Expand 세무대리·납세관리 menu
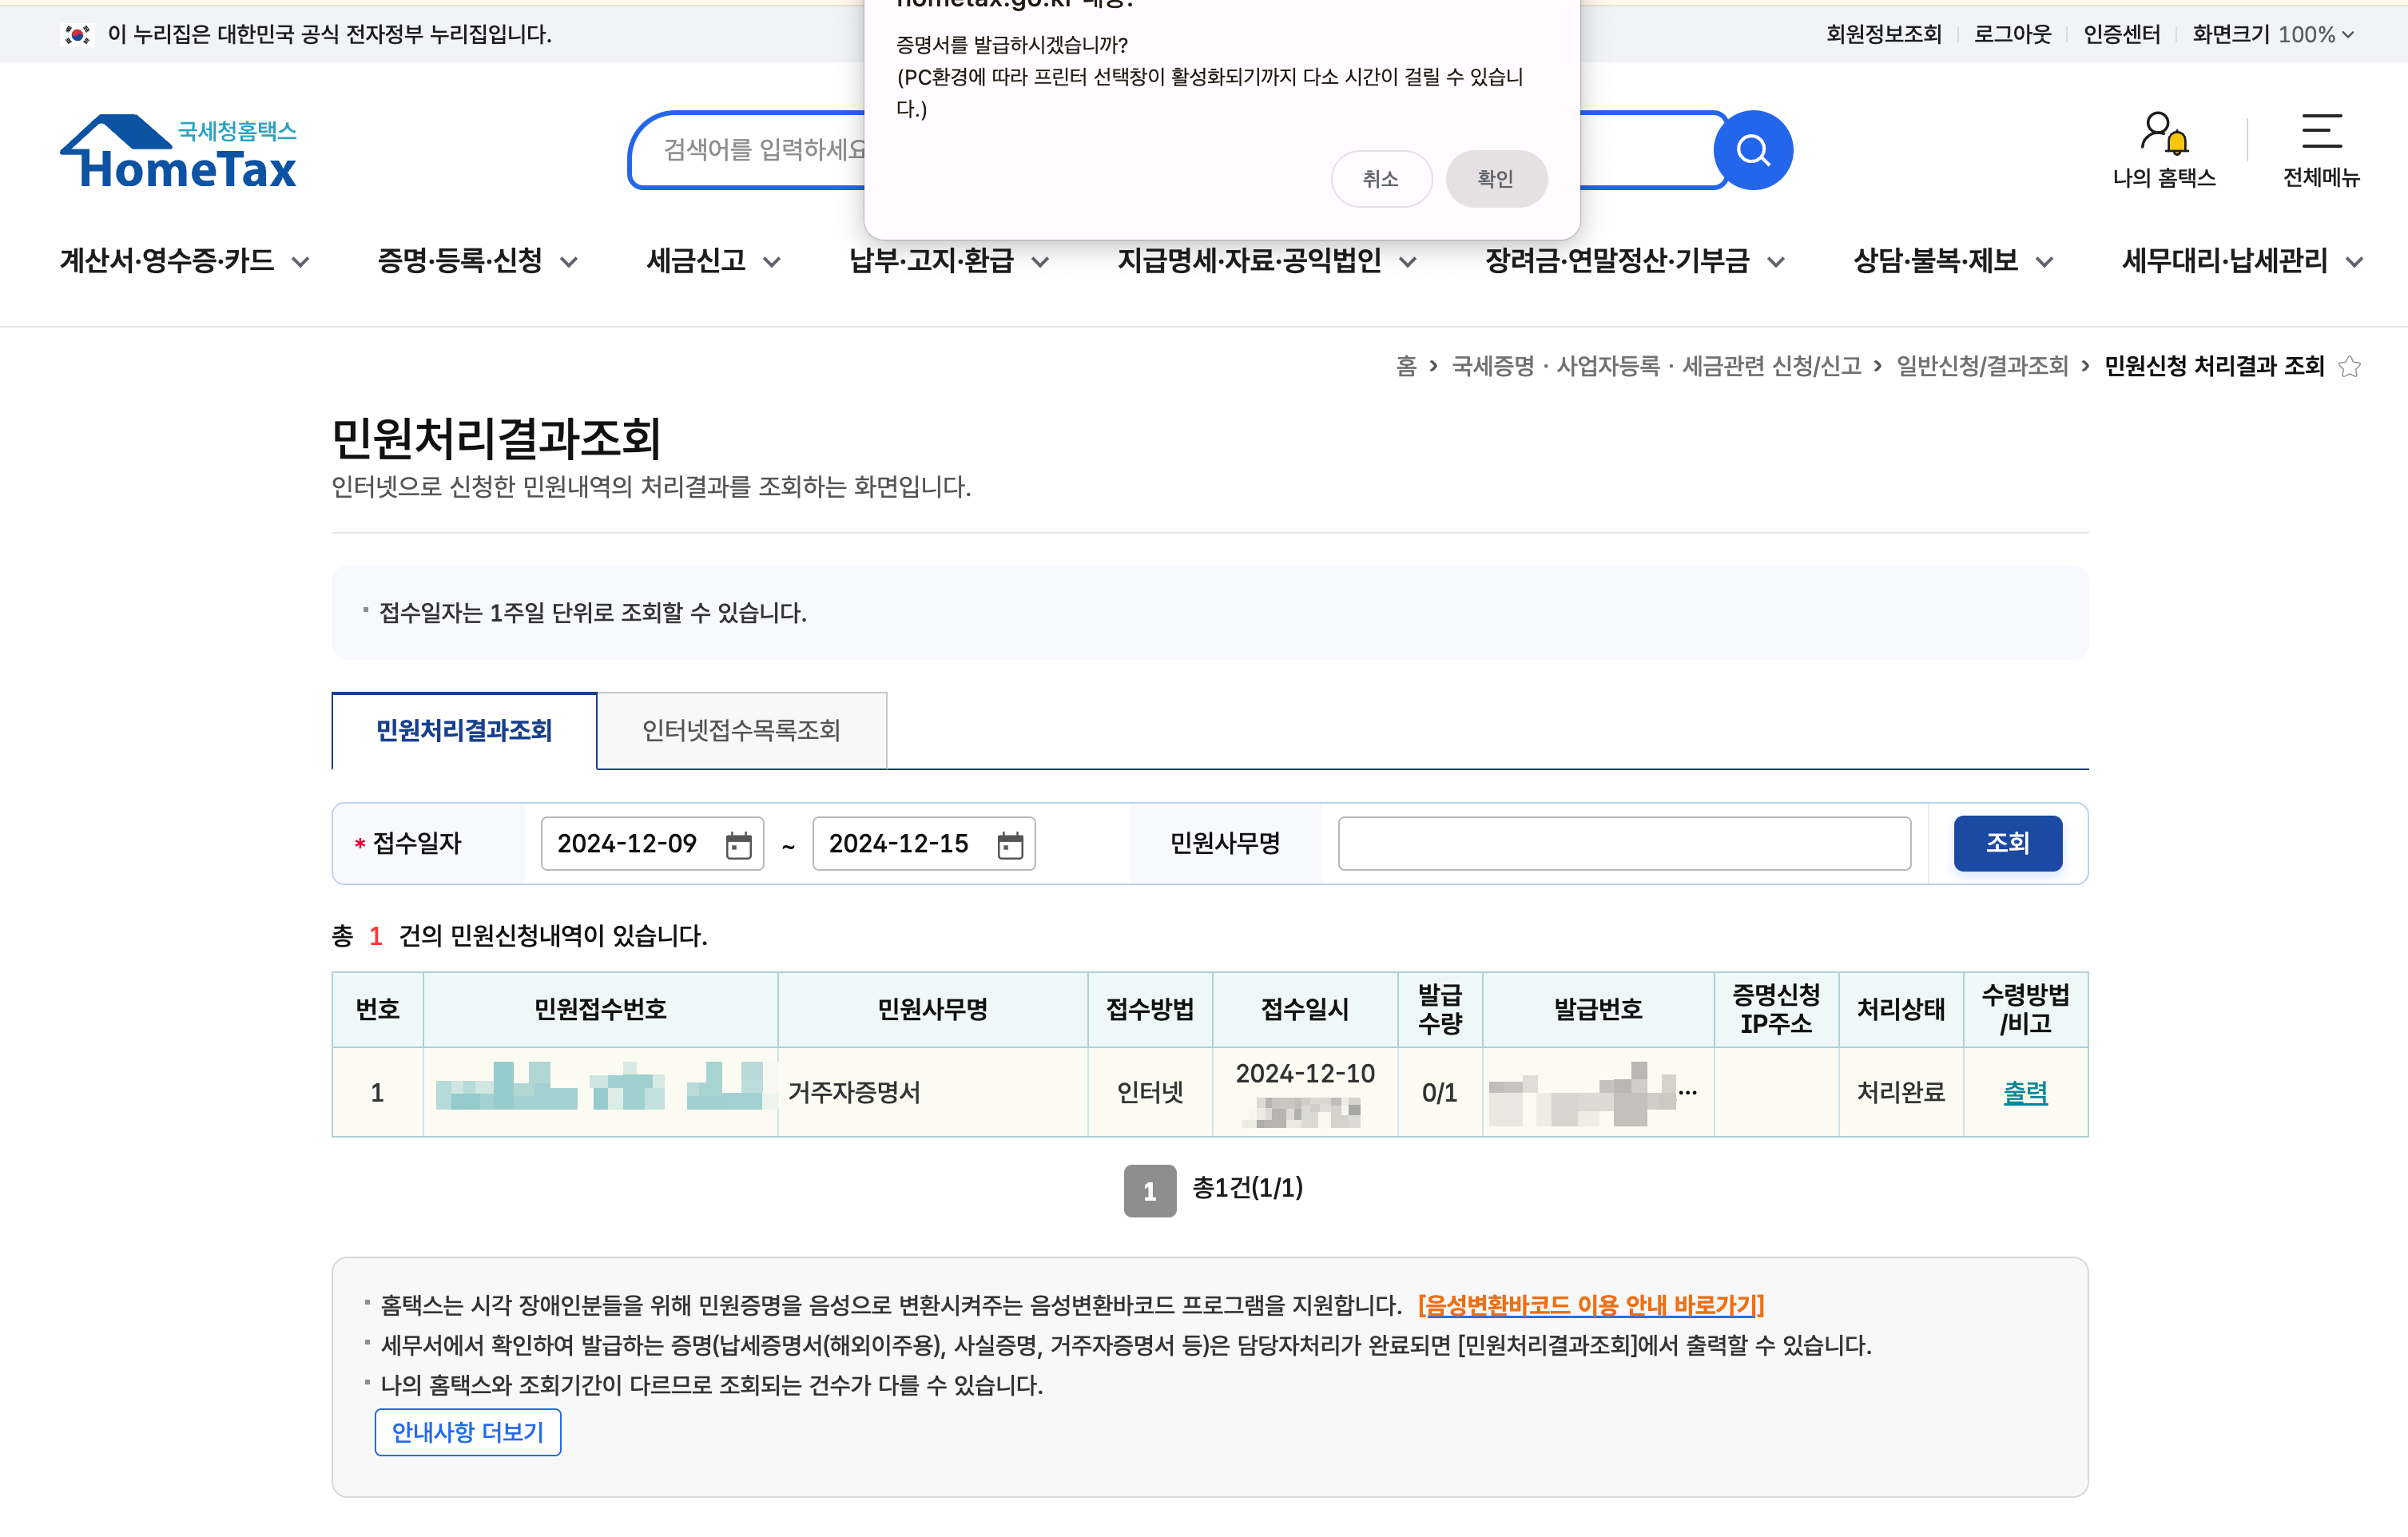2408x1537 pixels. (2242, 261)
